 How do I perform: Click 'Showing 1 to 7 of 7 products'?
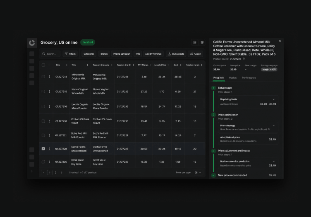83,173
